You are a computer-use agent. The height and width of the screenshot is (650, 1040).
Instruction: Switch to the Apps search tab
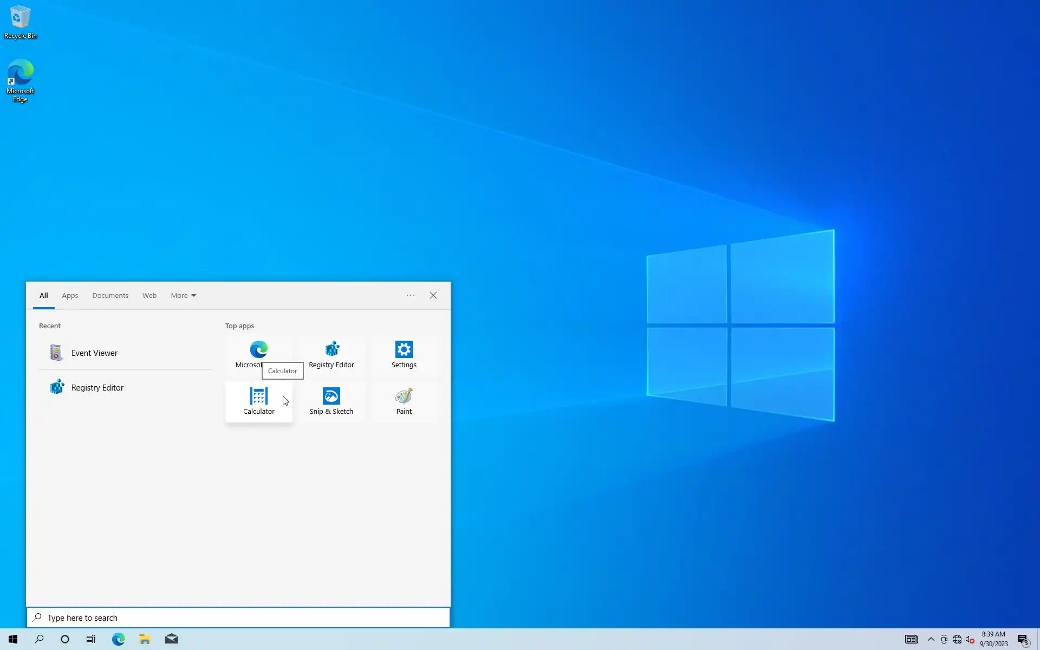pyautogui.click(x=70, y=296)
